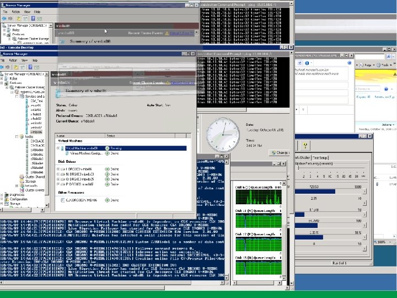Click the 1000-scale blue result bar in Iometer
This screenshot has width=397, height=298.
(x=315, y=191)
